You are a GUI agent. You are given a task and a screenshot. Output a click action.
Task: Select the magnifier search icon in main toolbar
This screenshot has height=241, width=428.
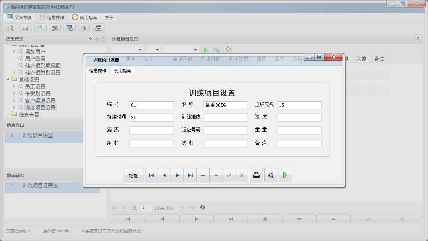pos(11,28)
